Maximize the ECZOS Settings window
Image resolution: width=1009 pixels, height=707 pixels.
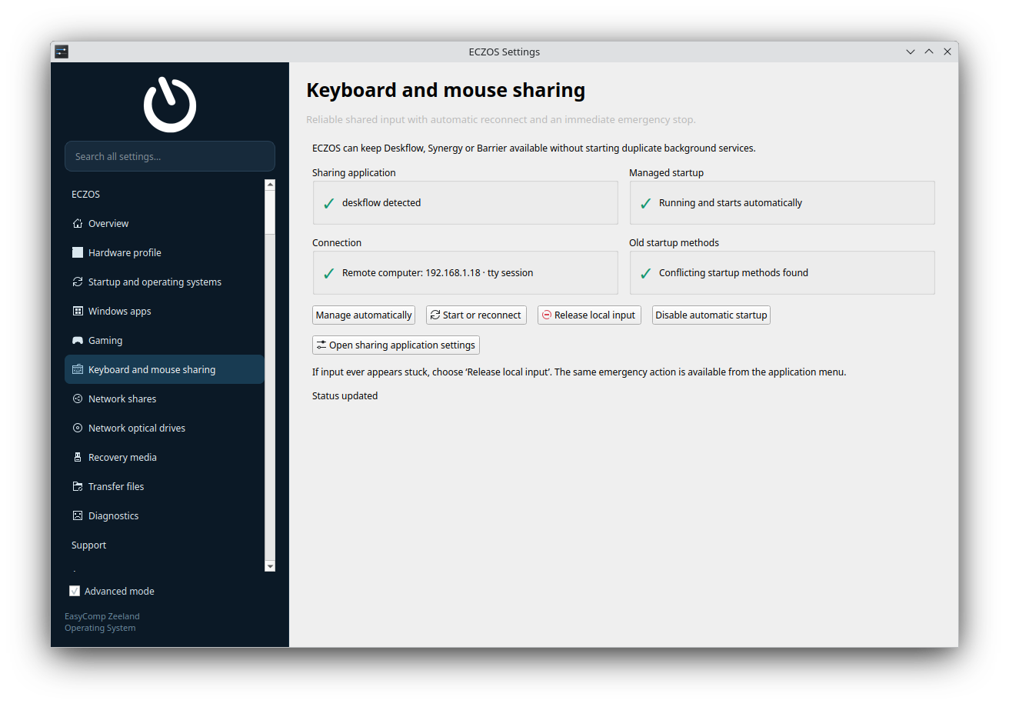point(929,52)
